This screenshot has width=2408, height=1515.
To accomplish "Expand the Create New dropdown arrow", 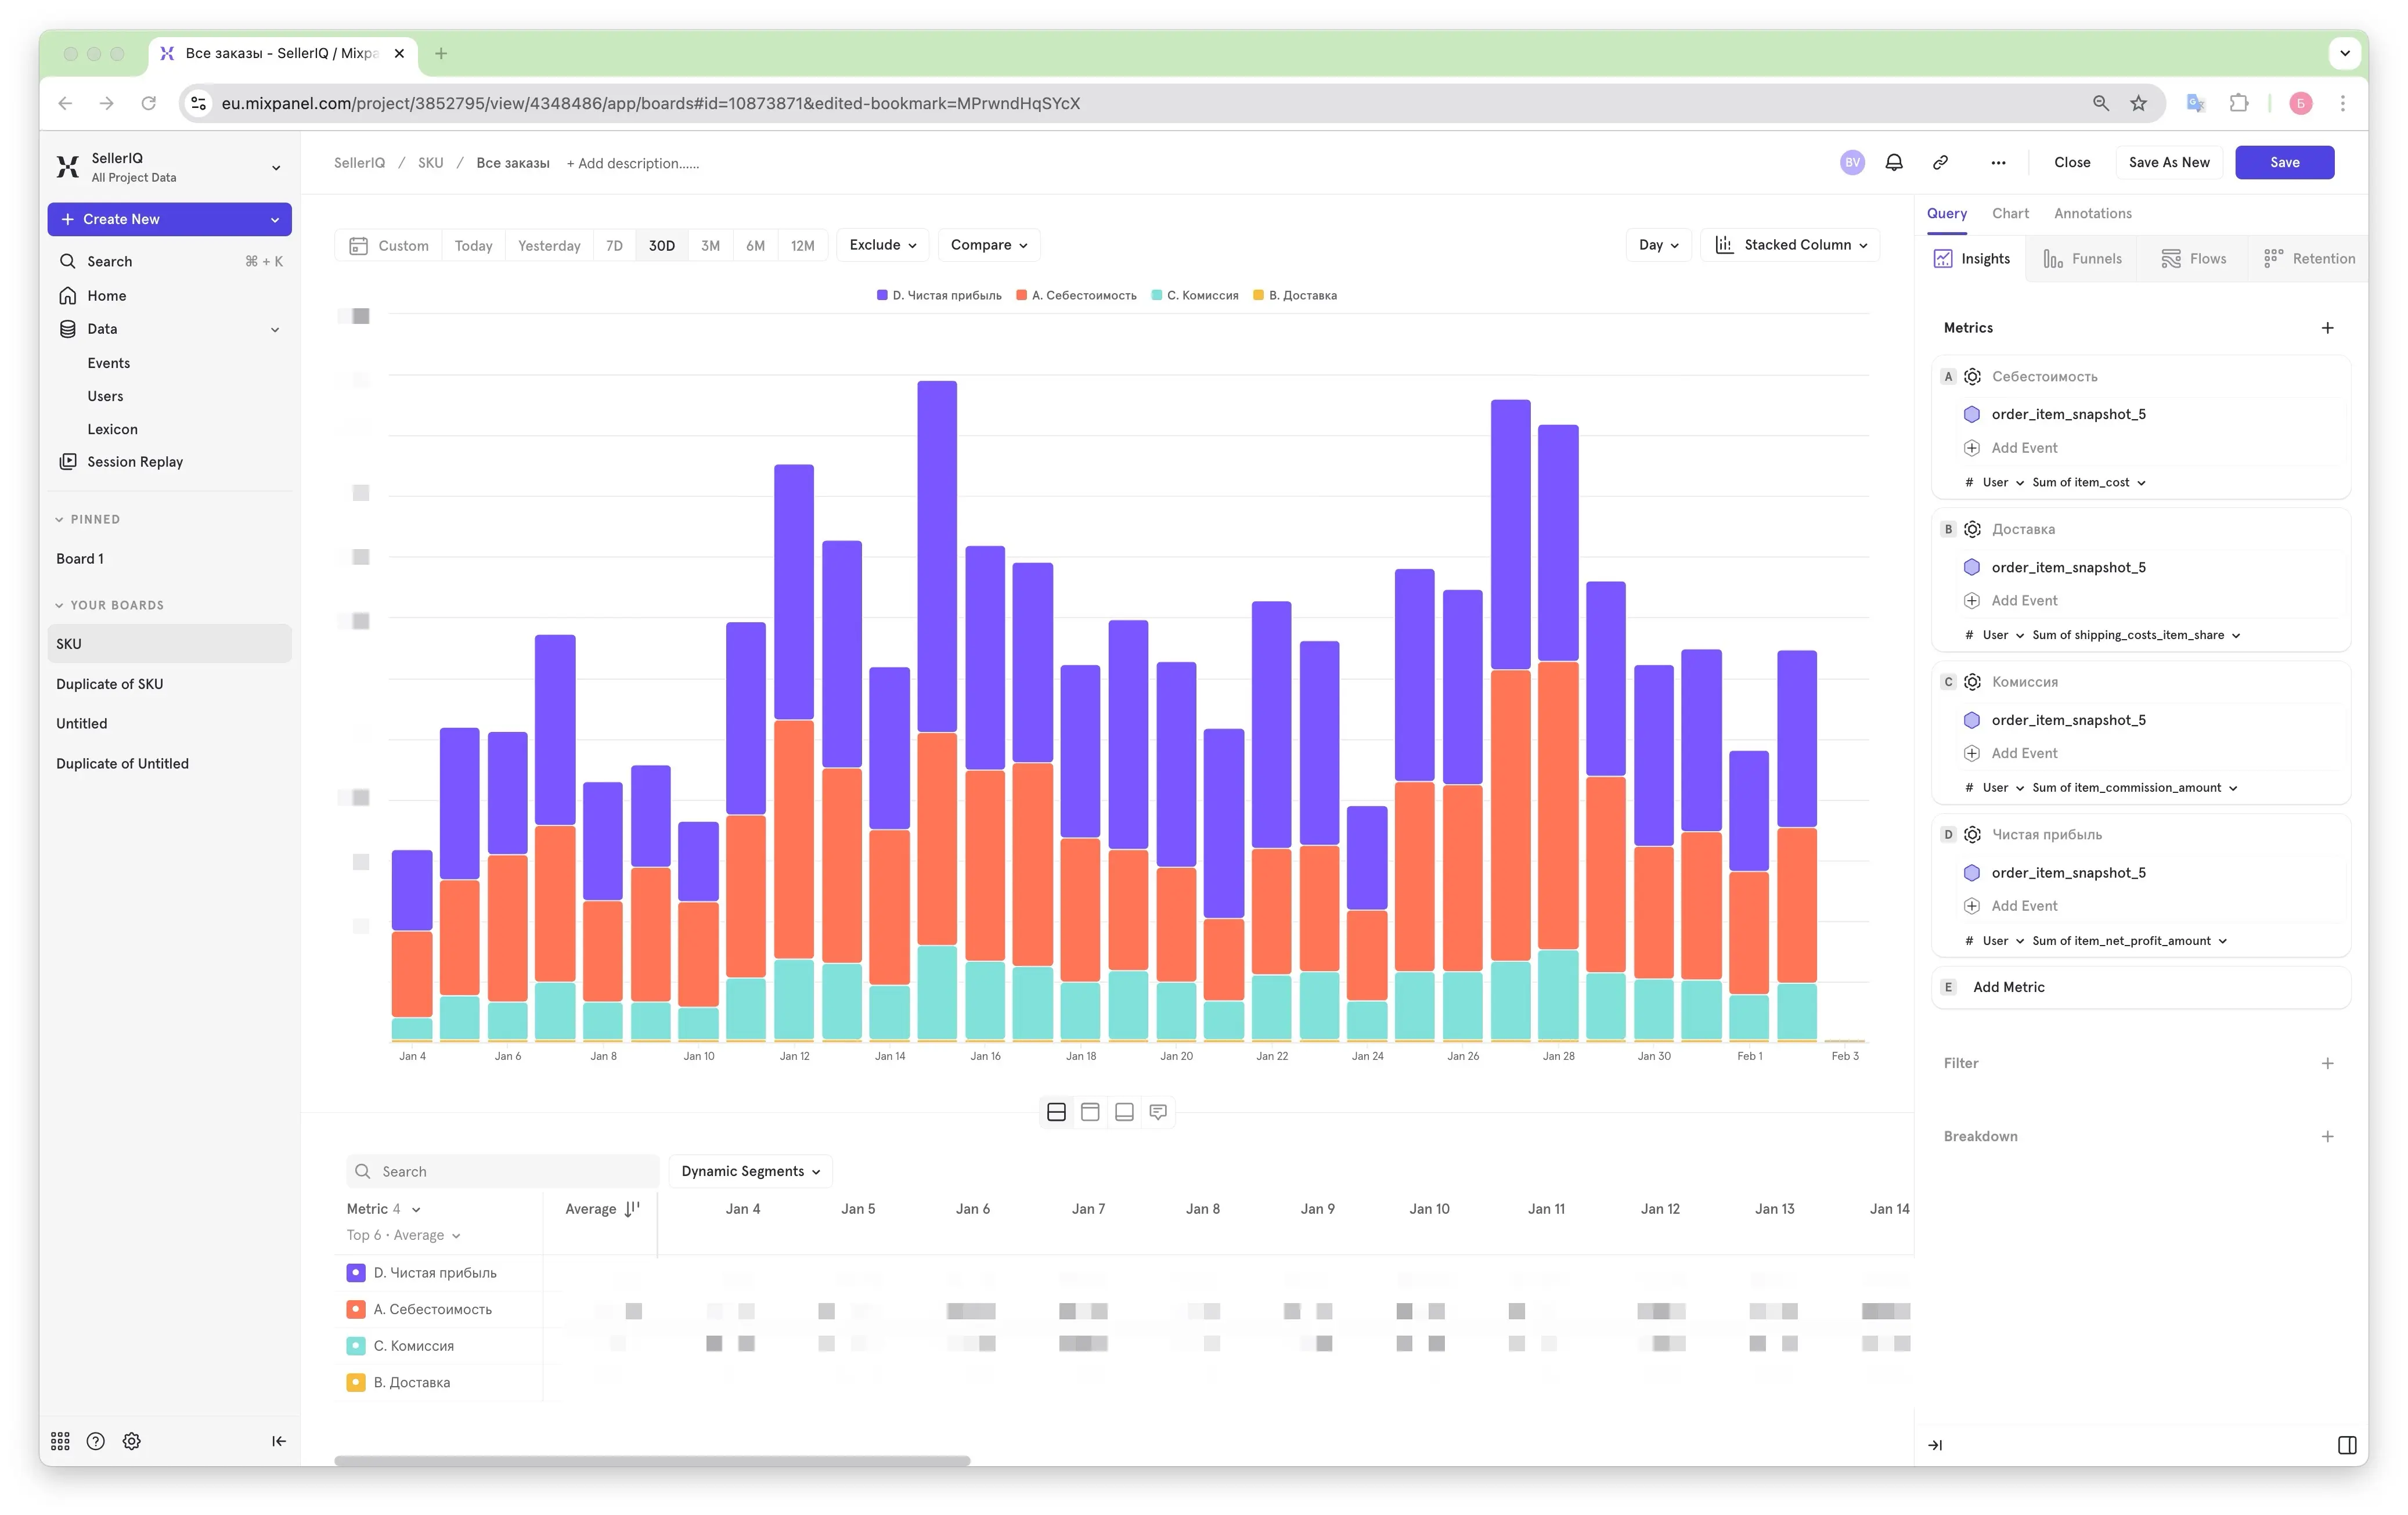I will point(275,220).
